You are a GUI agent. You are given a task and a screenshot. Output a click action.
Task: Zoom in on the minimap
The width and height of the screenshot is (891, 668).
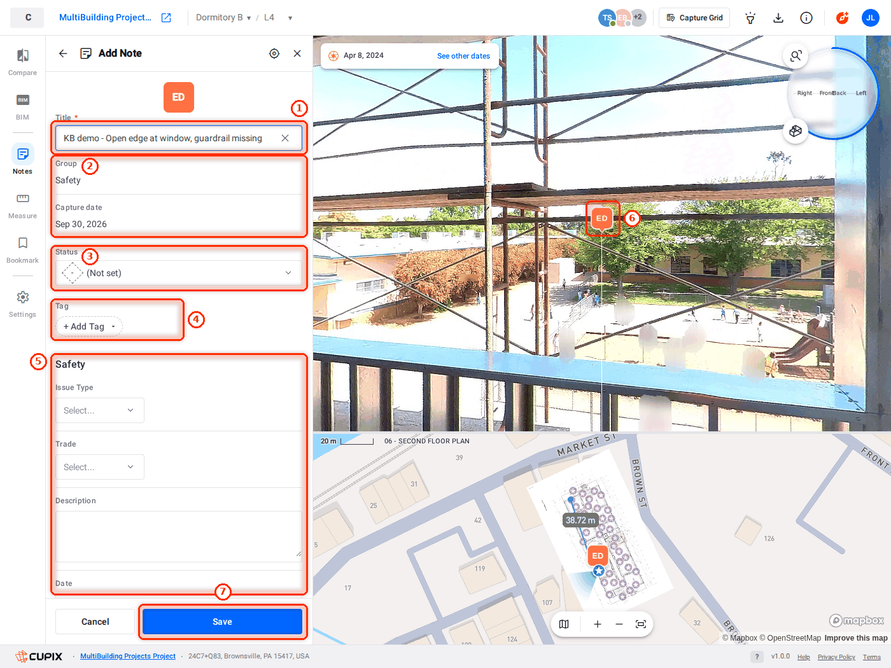(x=598, y=624)
